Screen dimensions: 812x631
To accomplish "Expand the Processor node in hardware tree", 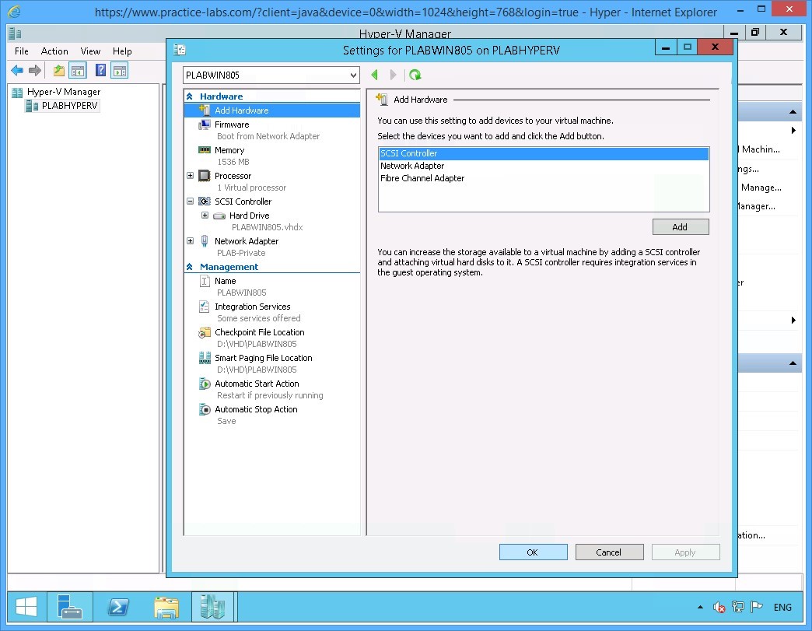I will pyautogui.click(x=191, y=175).
